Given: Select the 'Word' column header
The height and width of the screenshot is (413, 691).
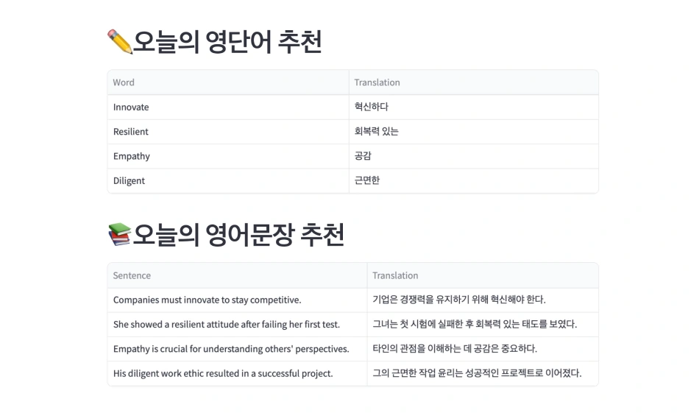Looking at the screenshot, I should coord(228,82).
